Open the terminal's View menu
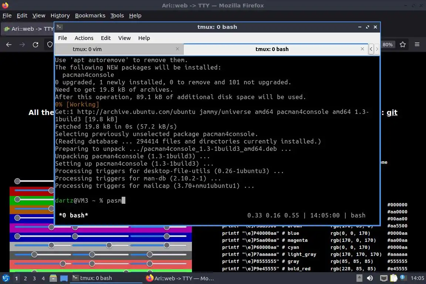The image size is (426, 284). click(x=124, y=38)
